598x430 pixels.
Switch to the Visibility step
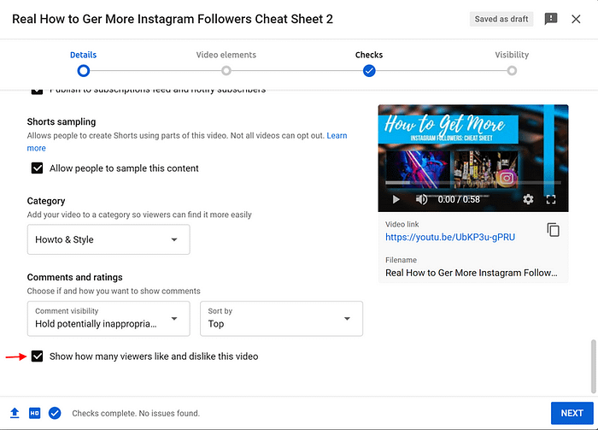click(512, 62)
